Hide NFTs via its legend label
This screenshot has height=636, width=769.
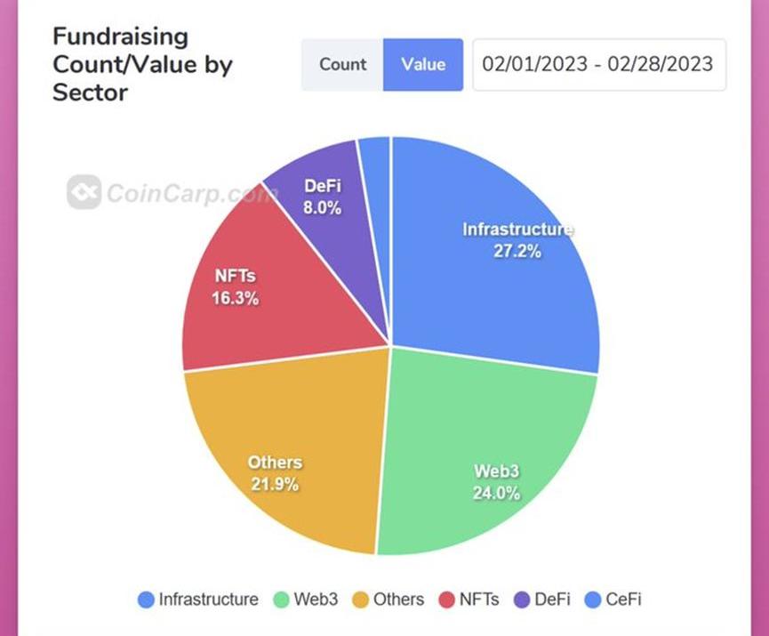479,600
